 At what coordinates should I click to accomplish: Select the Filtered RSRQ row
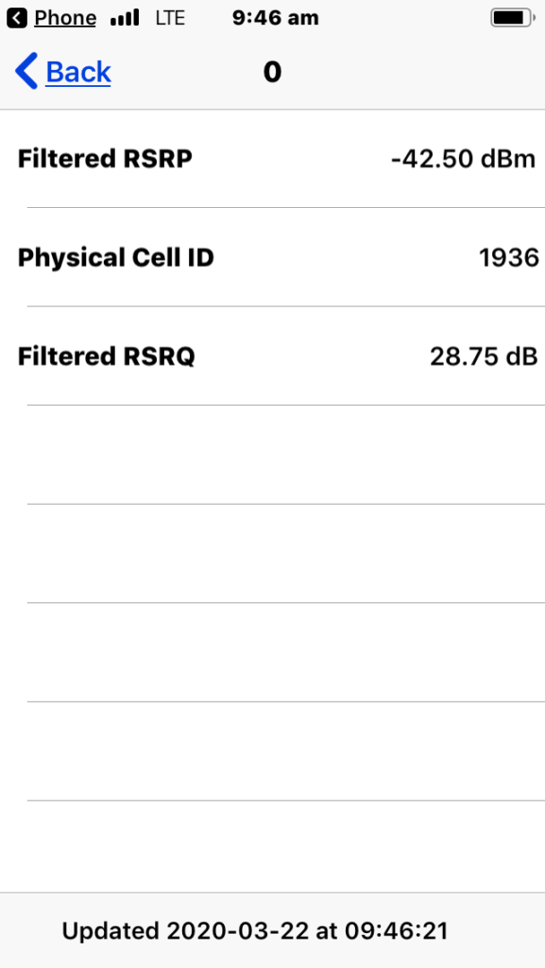coord(272,356)
